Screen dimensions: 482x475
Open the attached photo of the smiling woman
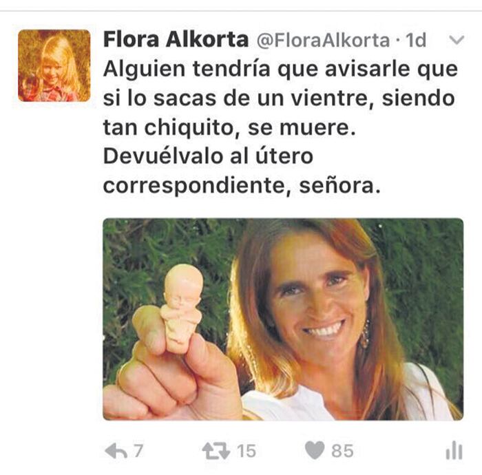coord(283,319)
